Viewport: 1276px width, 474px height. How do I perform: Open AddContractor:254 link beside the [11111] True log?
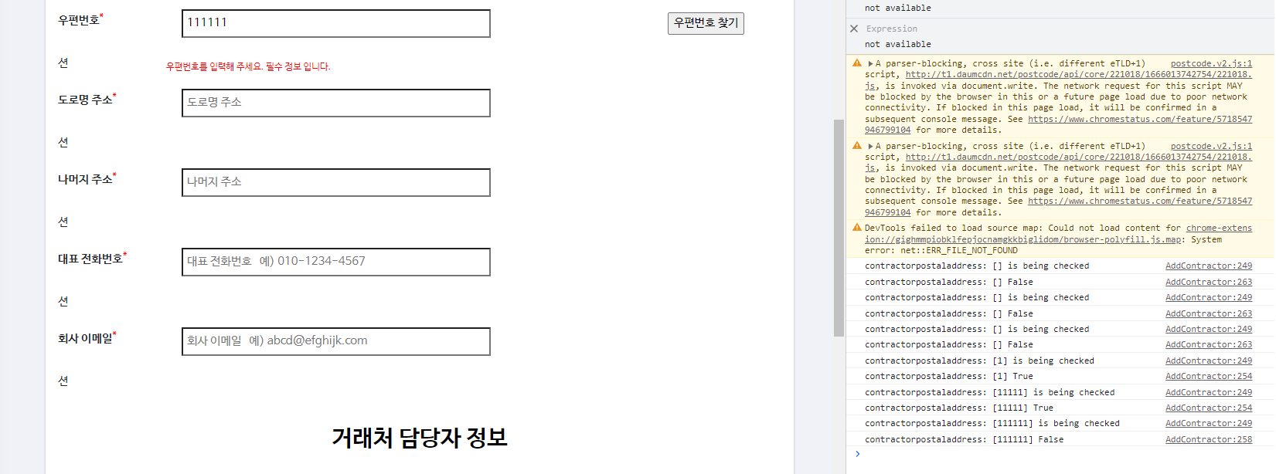tap(1208, 408)
